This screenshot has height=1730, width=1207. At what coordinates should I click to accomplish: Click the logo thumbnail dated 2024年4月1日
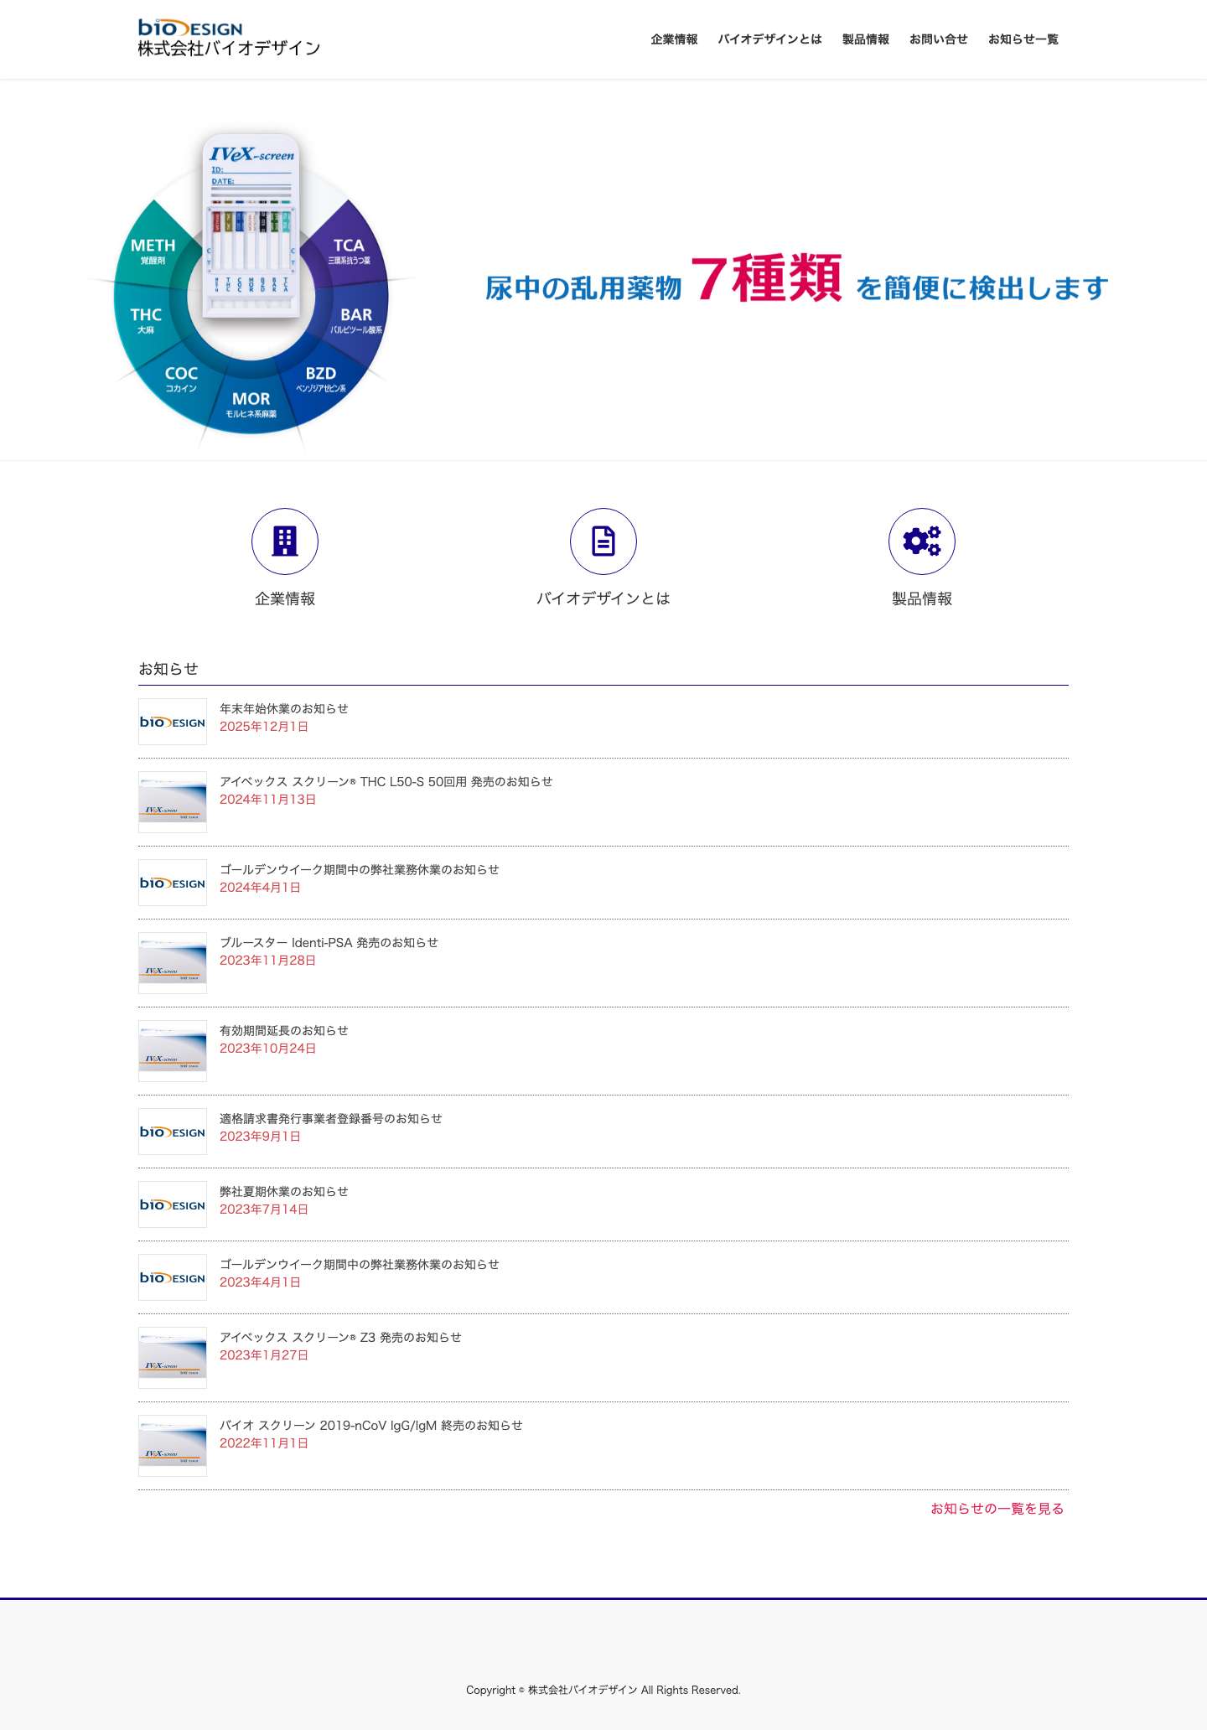[x=173, y=883]
